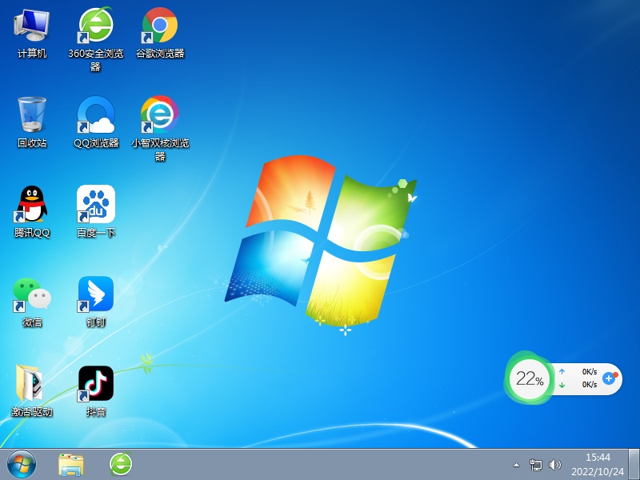
Task: Click the 22% memory usage ball
Action: 529,378
